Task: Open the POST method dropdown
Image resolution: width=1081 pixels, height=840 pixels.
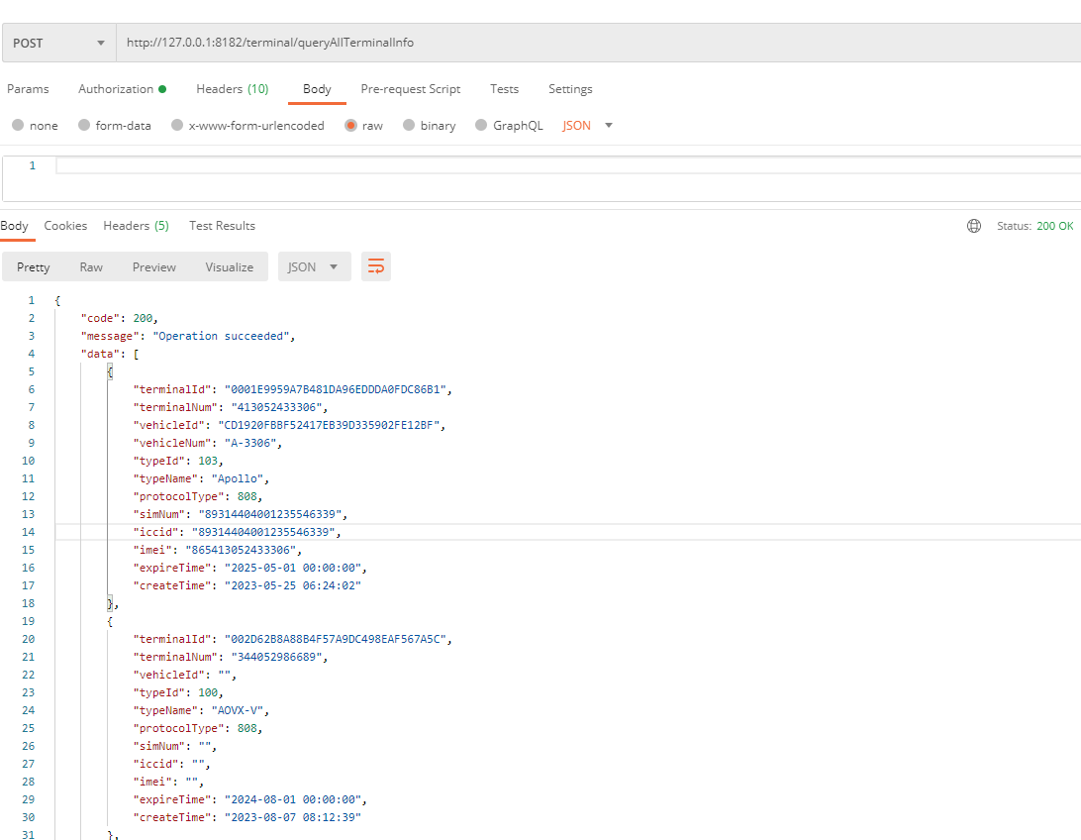Action: click(58, 44)
